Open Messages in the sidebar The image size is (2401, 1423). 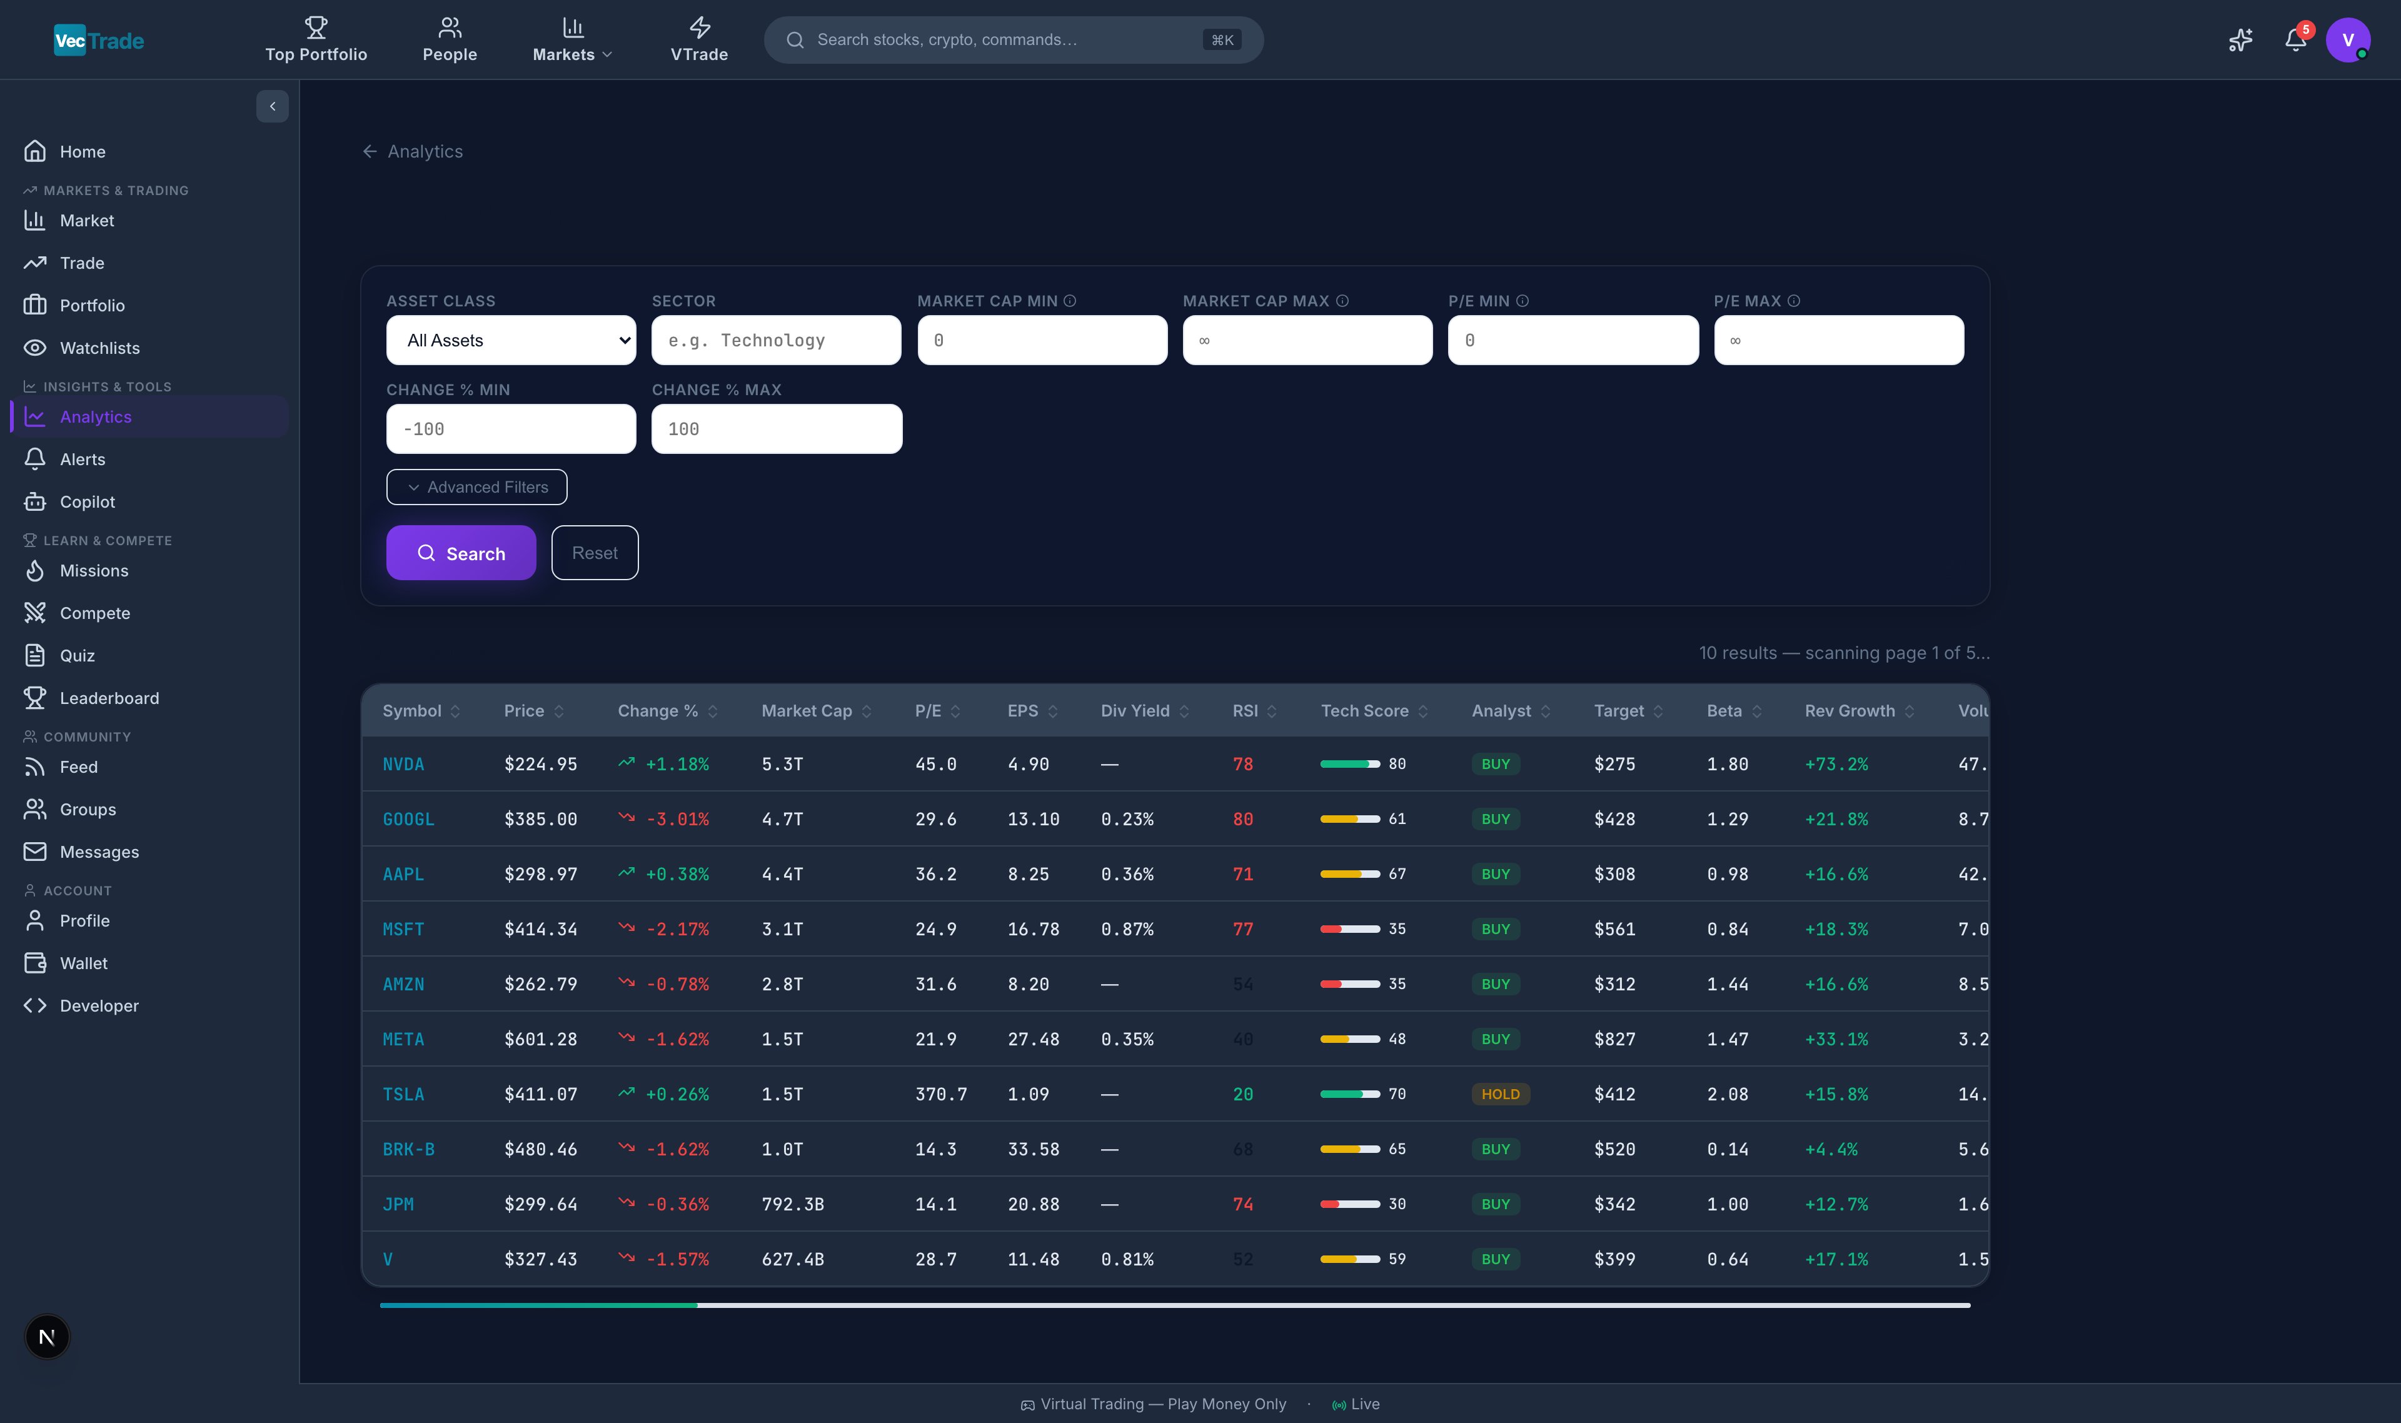[149, 852]
